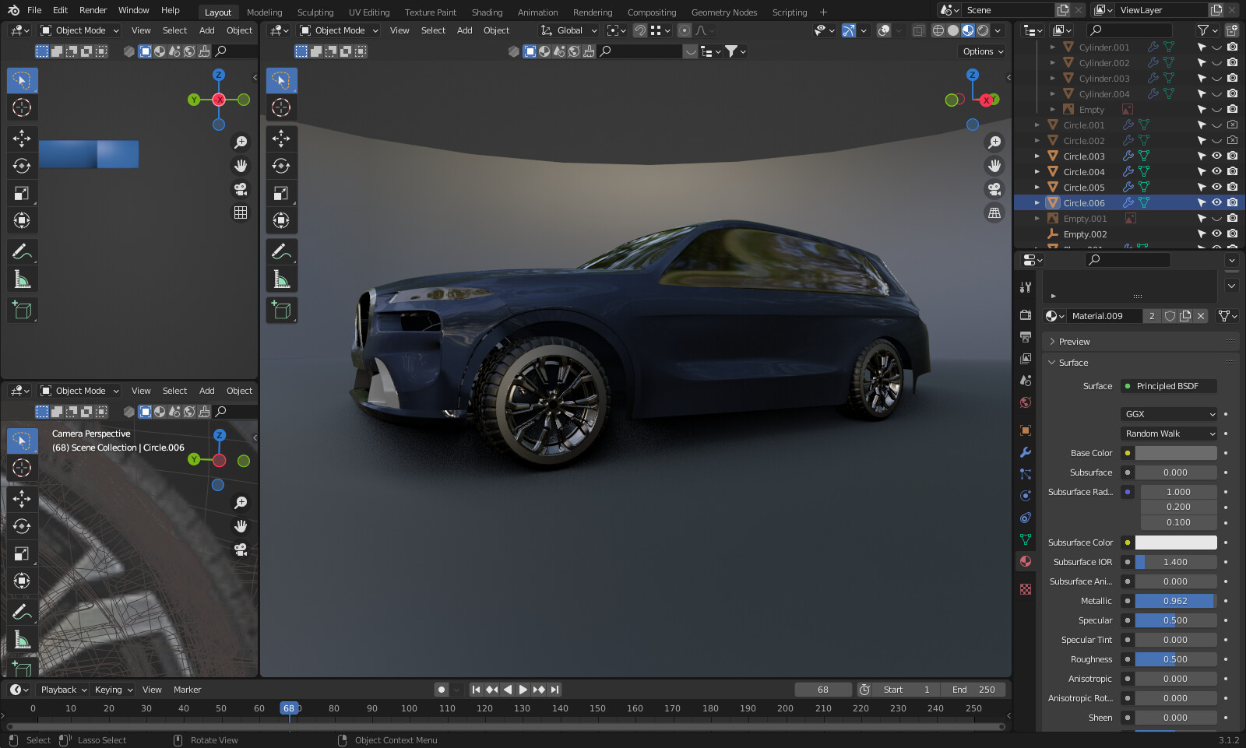This screenshot has width=1246, height=748.
Task: Click the Keying popover in timeline
Action: coord(113,690)
